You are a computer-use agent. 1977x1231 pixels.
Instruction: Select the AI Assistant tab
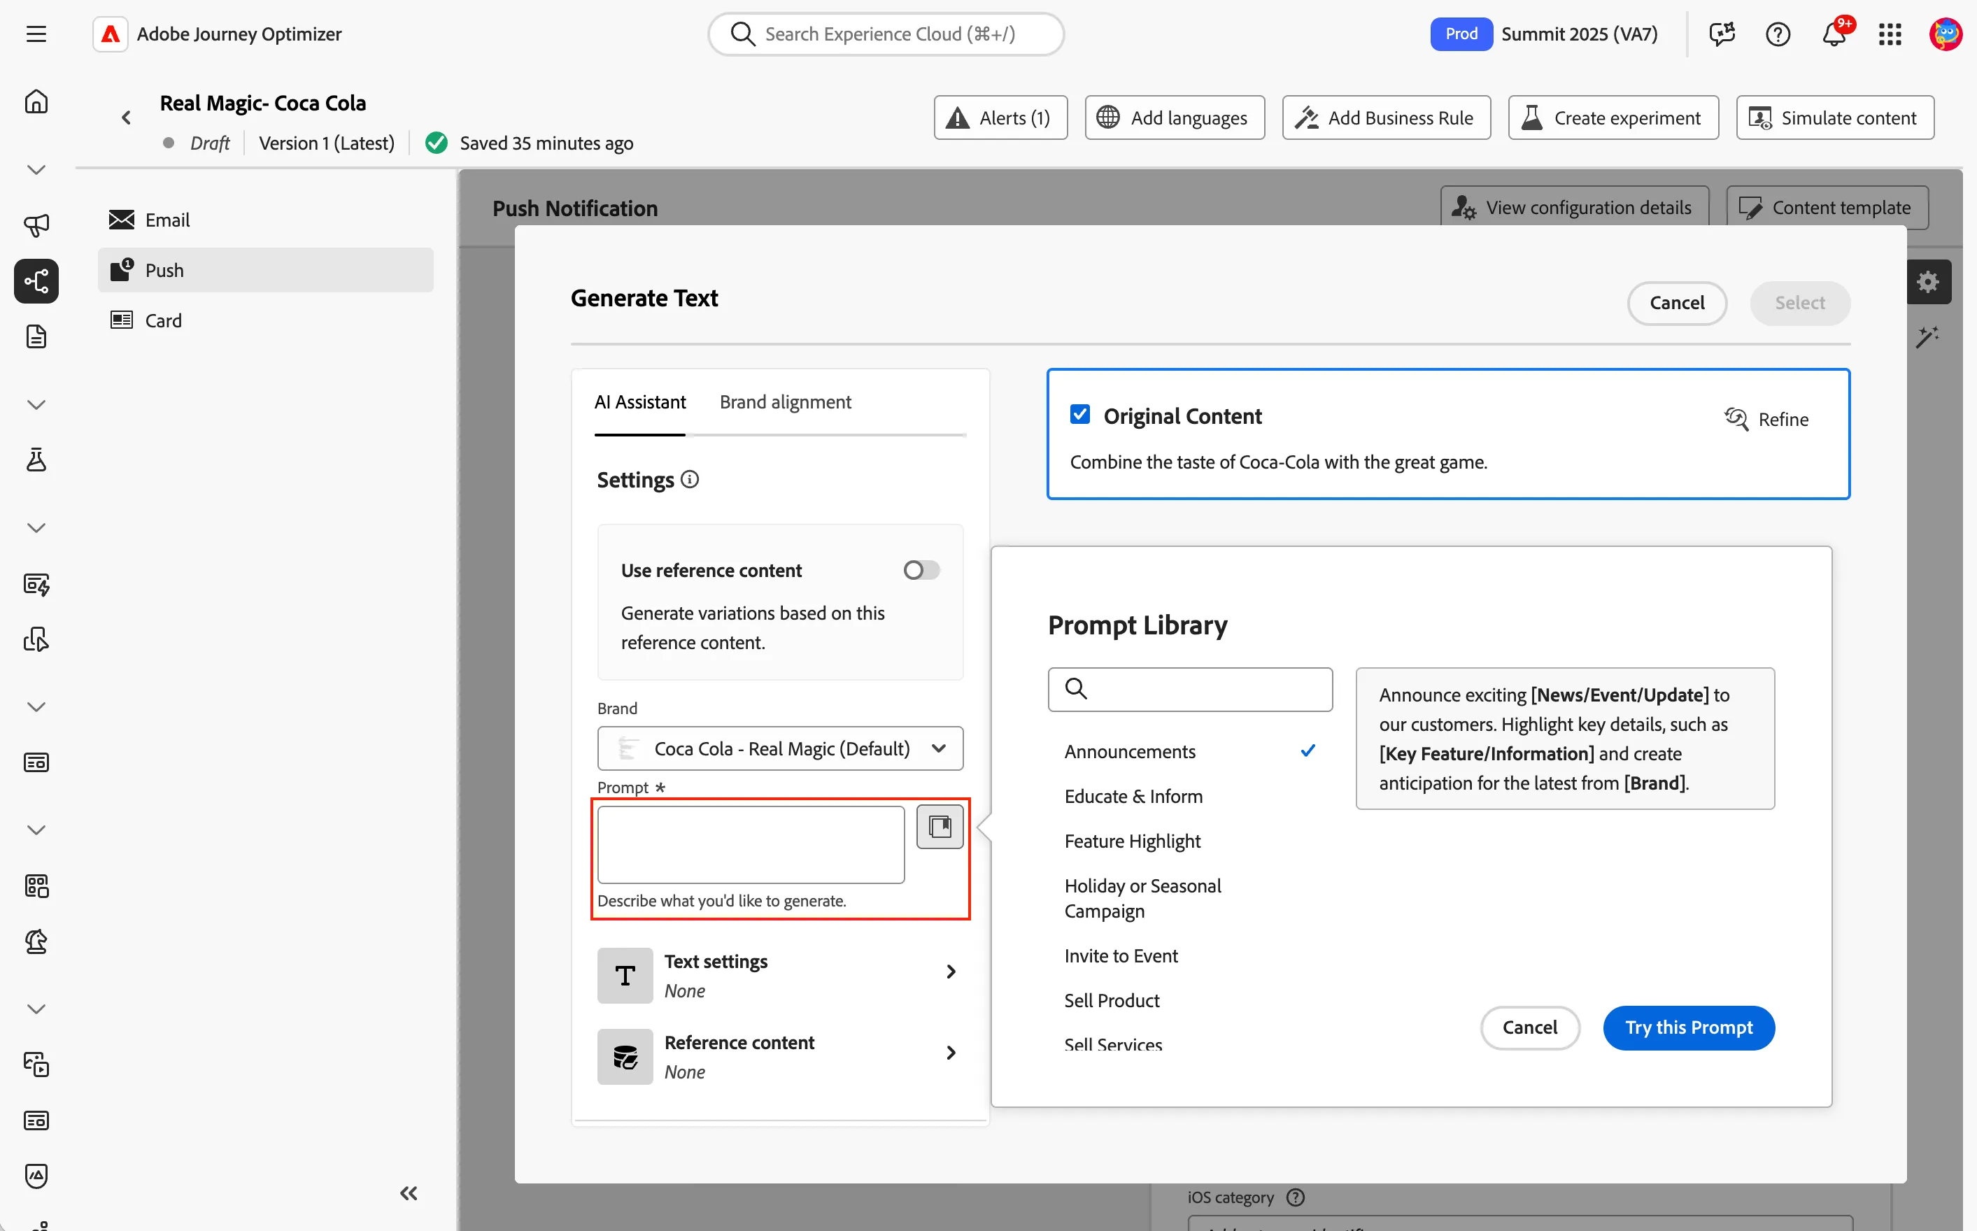tap(640, 402)
